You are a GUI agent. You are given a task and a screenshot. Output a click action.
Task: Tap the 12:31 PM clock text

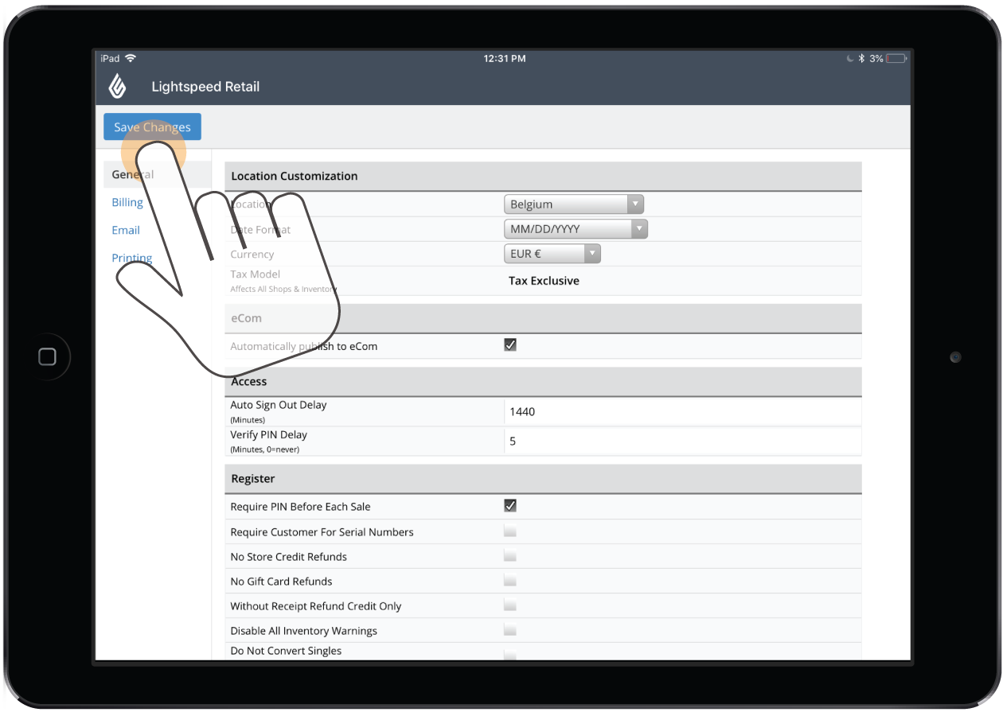click(505, 58)
